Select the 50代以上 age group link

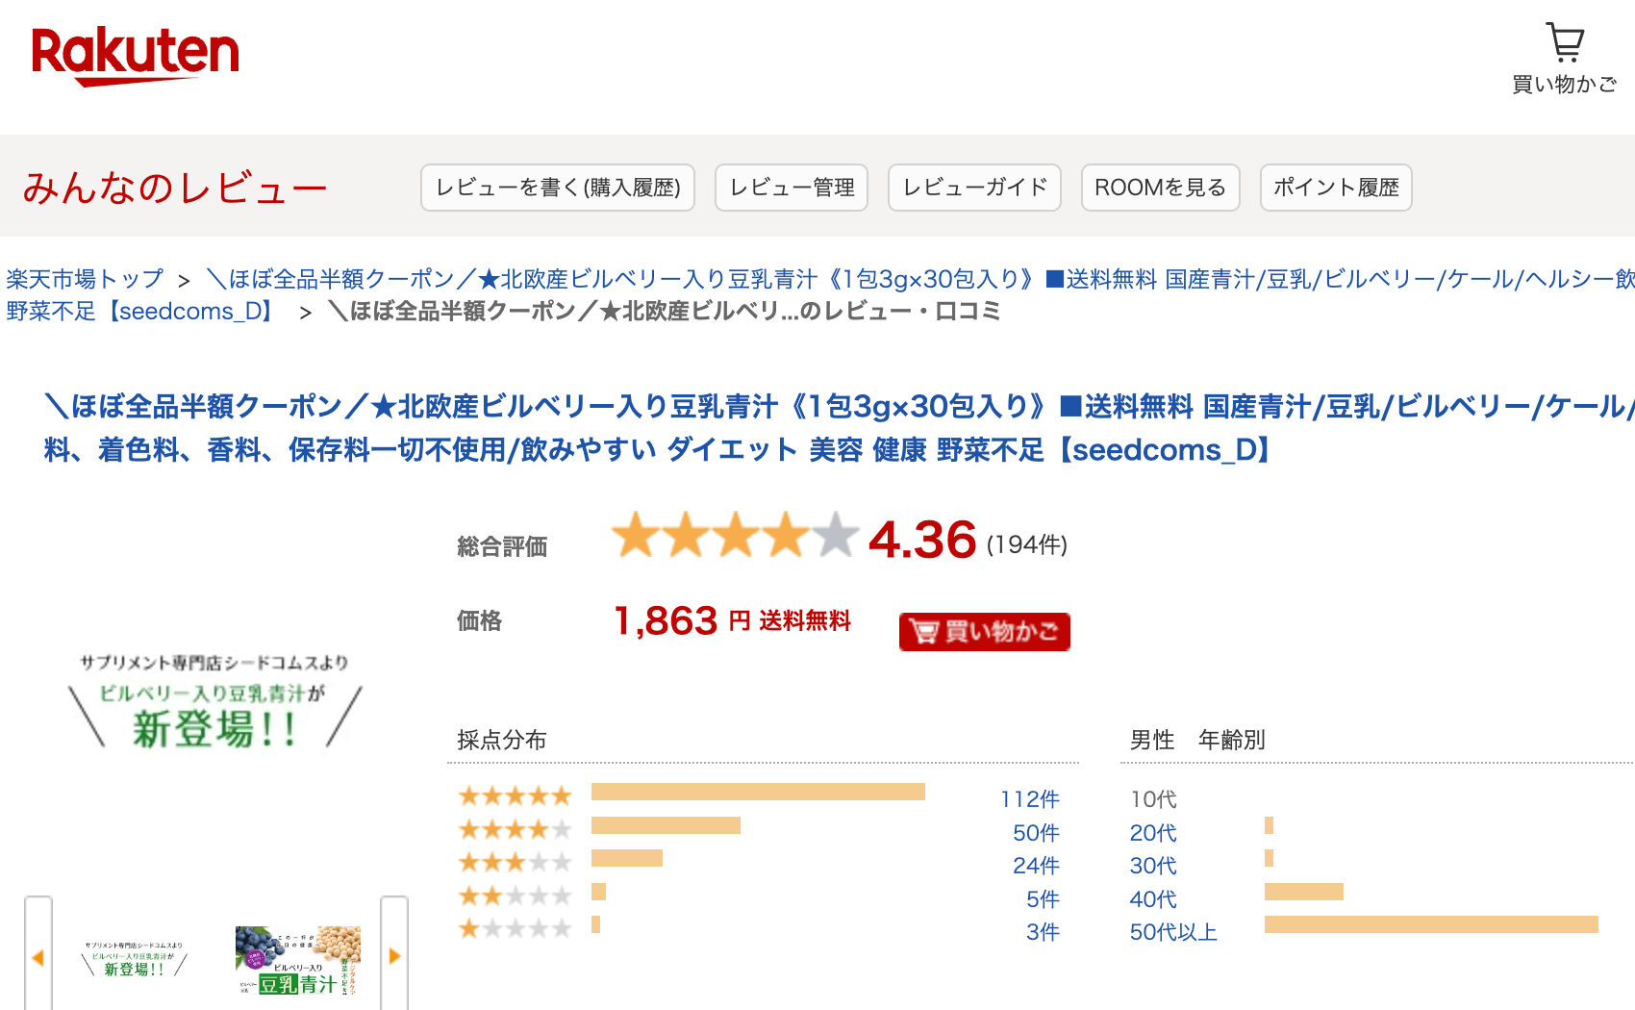tap(1173, 932)
